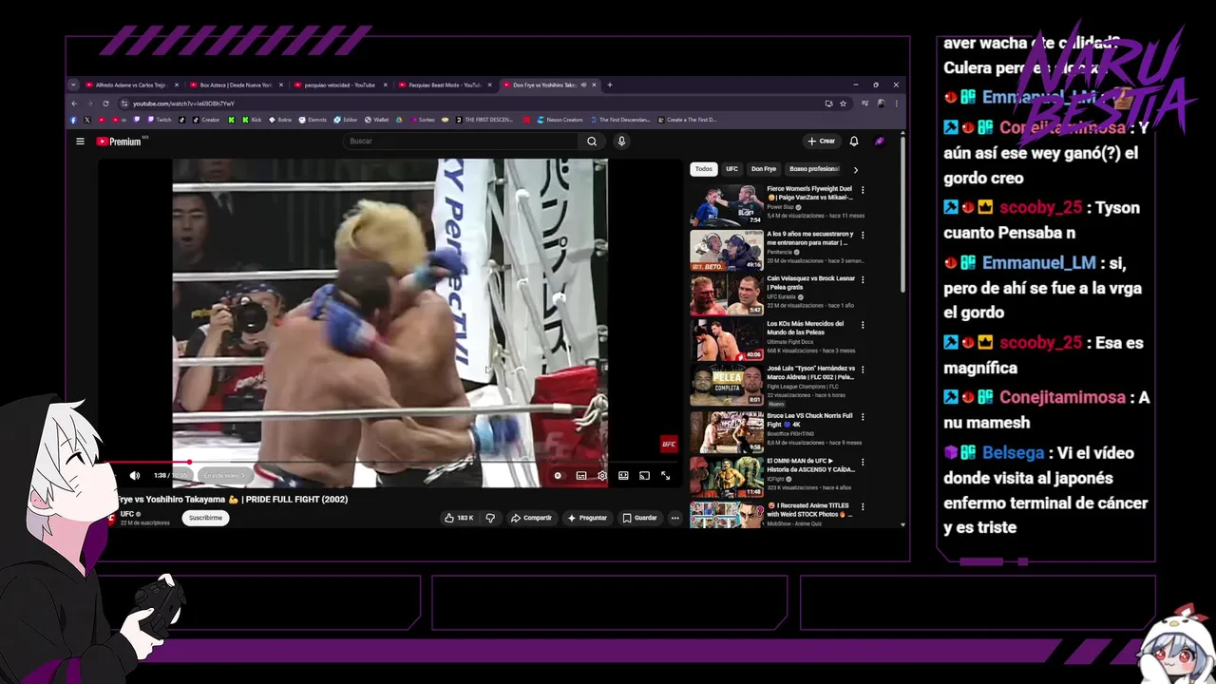1216x684 pixels.
Task: Focus the Buscar search input field
Action: pyautogui.click(x=461, y=142)
